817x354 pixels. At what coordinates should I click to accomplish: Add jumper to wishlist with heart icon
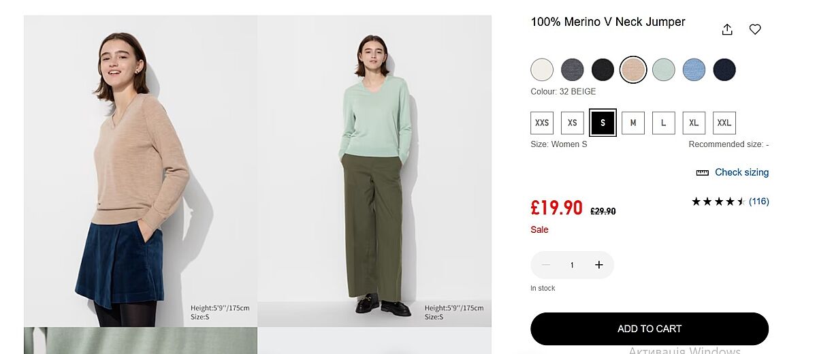point(755,29)
